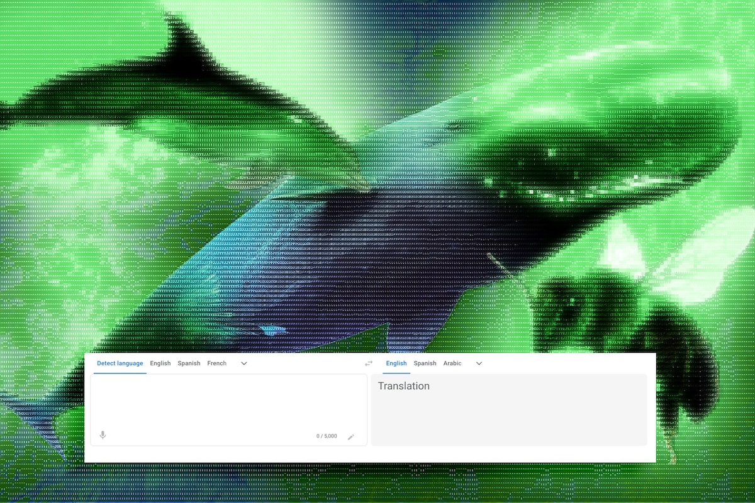Open handwriting input with the pencil icon
The image size is (755, 503).
351,437
